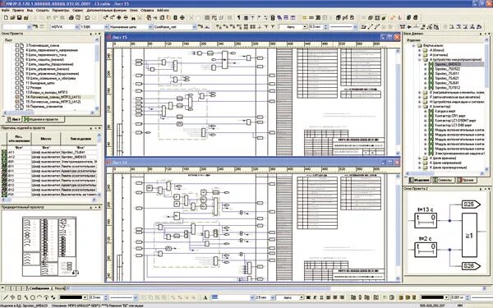493x308 pixels.
Task: Switch to the Сообщения tab
Action: [x=39, y=288]
